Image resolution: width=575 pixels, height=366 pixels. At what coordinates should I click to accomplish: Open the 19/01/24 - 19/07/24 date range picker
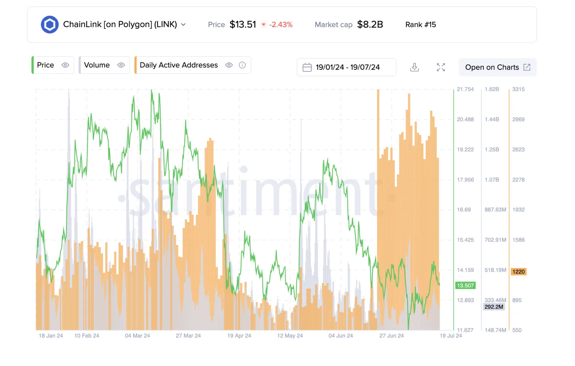coord(346,67)
